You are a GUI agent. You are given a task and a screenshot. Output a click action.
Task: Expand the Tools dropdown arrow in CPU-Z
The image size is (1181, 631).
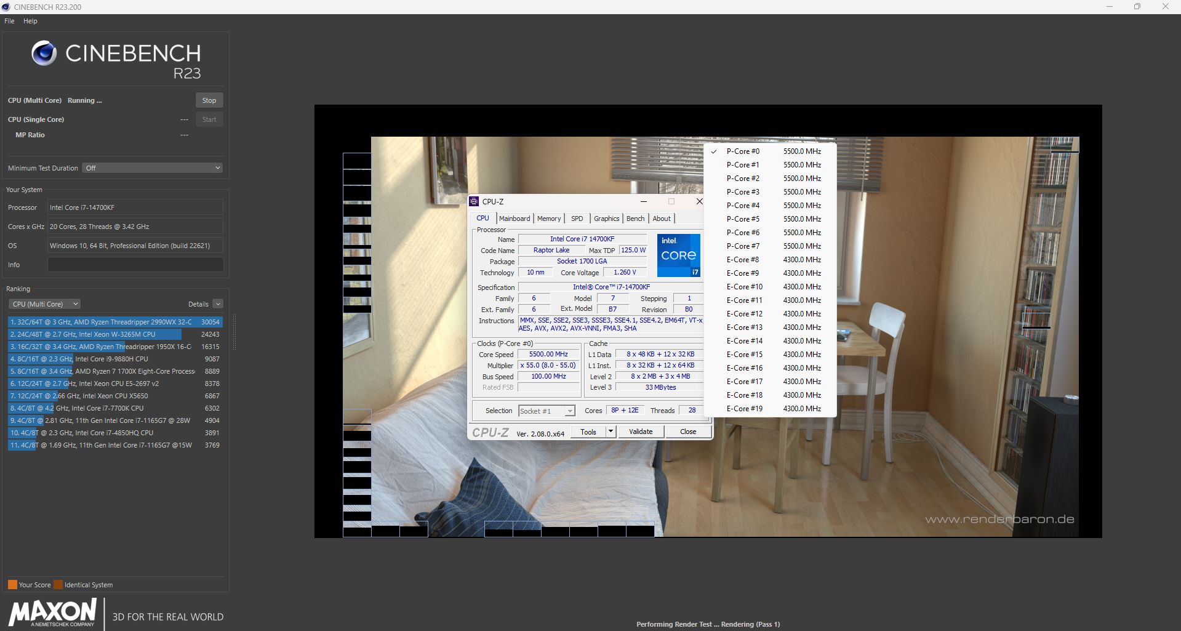[x=611, y=432]
